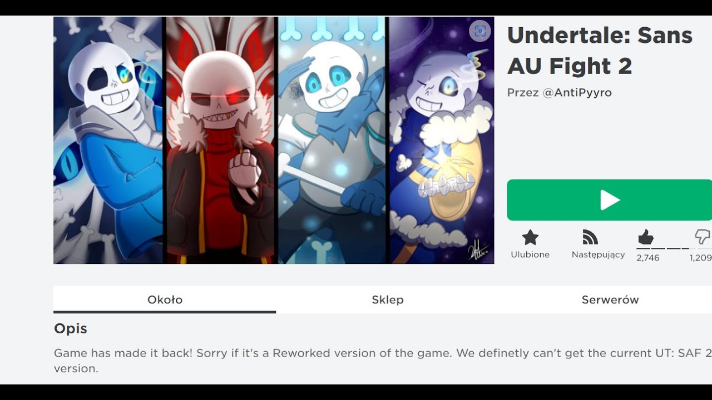Screen dimensions: 712x400
Task: Dislike the game with thumbs down
Action: pos(703,238)
